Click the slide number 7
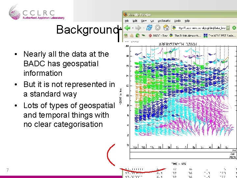The height and width of the screenshot is (178, 237). click(8, 170)
